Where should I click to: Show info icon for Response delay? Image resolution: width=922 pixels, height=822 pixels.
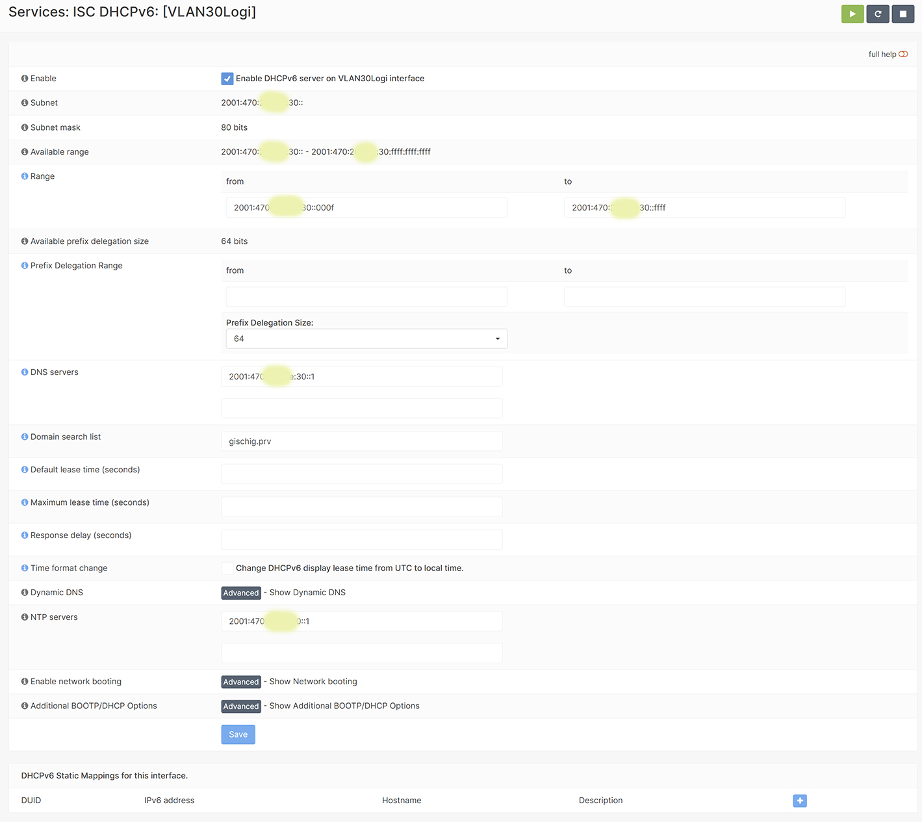click(25, 535)
